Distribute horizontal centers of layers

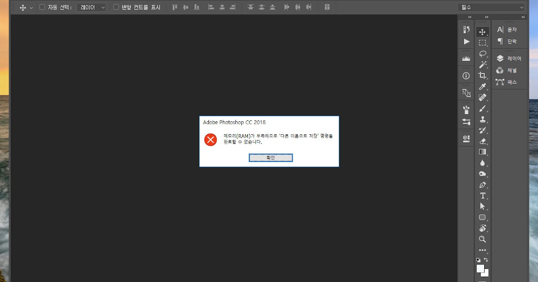pos(298,7)
